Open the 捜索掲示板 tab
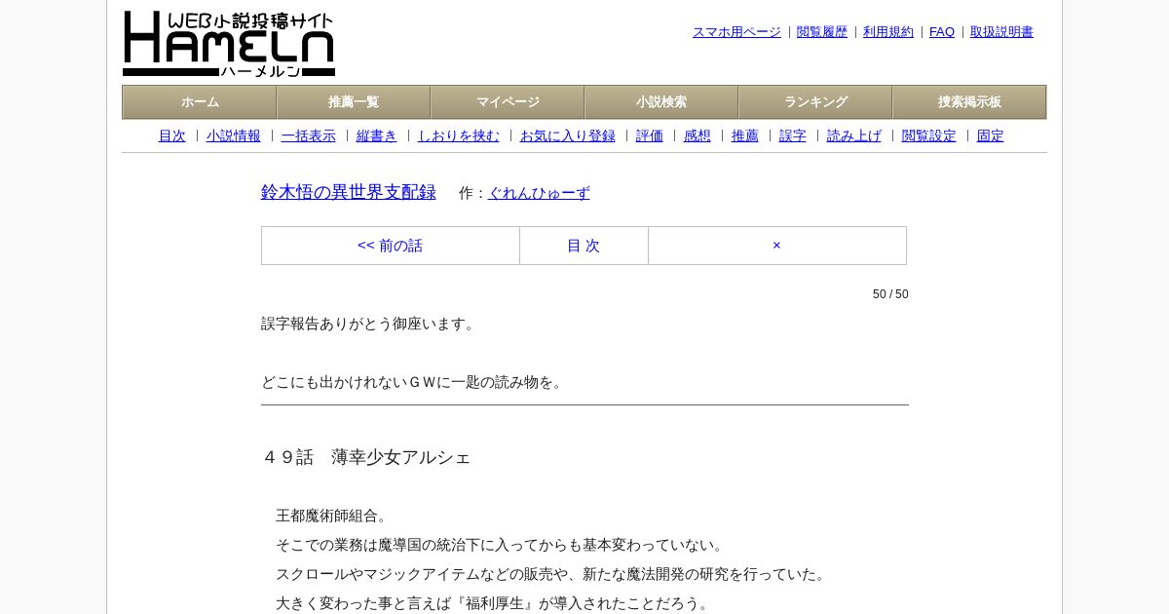The height and width of the screenshot is (614, 1169). 969,102
